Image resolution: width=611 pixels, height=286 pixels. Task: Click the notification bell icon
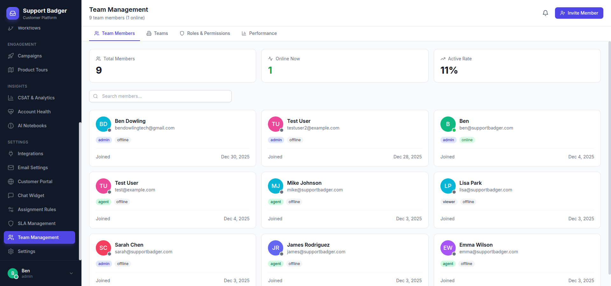pos(545,13)
